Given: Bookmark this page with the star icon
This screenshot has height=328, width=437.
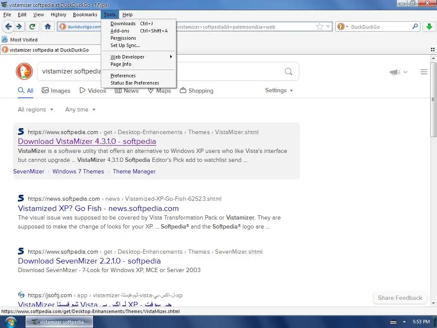Looking at the screenshot, I should [x=319, y=27].
